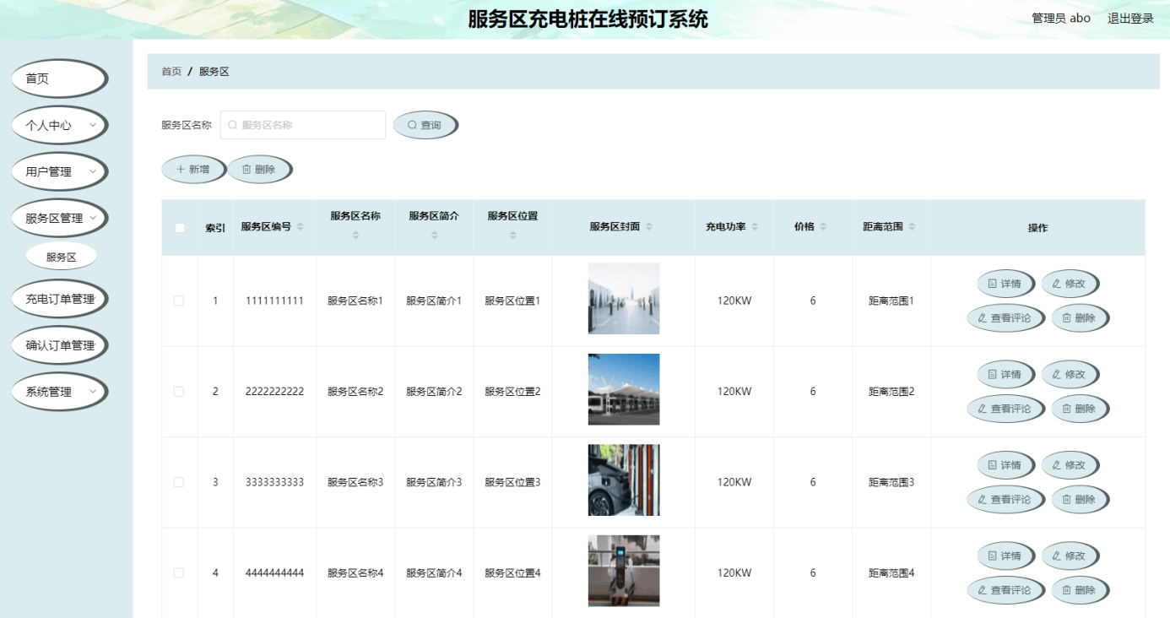Click the trash icon on the 删除 button
This screenshot has width=1170, height=618.
pos(246,168)
